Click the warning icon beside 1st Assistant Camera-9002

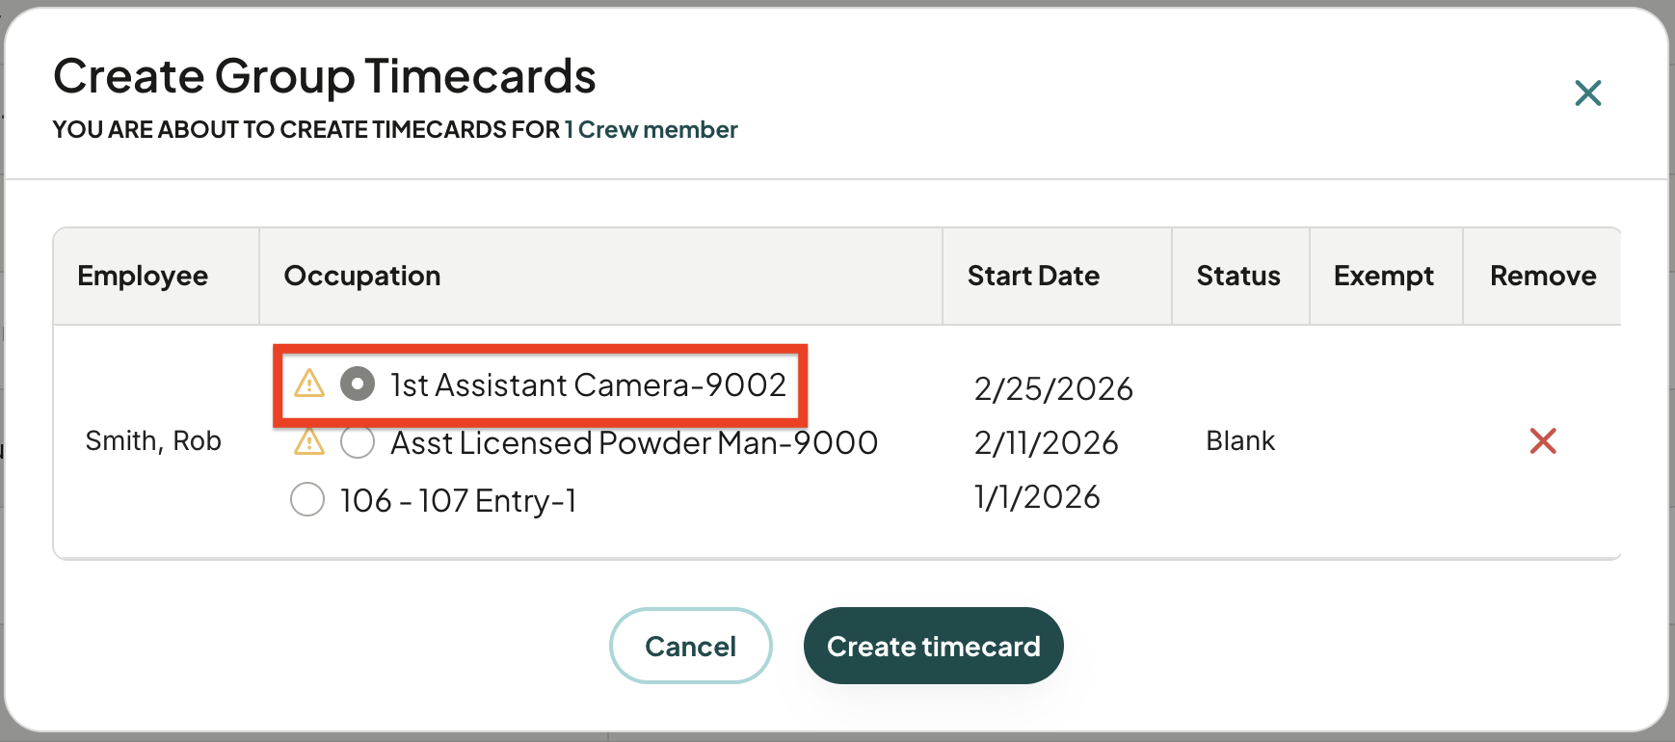[x=309, y=384]
